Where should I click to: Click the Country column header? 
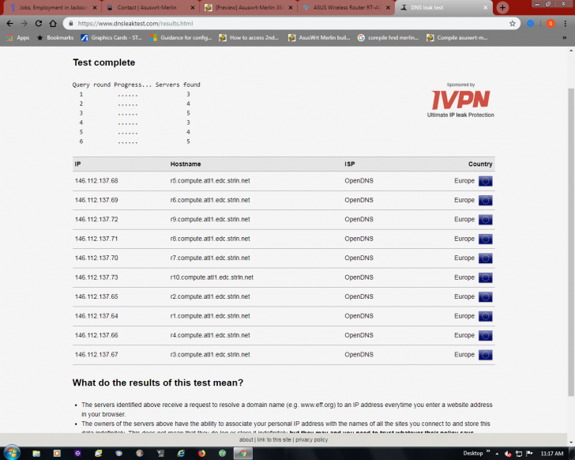coord(480,164)
